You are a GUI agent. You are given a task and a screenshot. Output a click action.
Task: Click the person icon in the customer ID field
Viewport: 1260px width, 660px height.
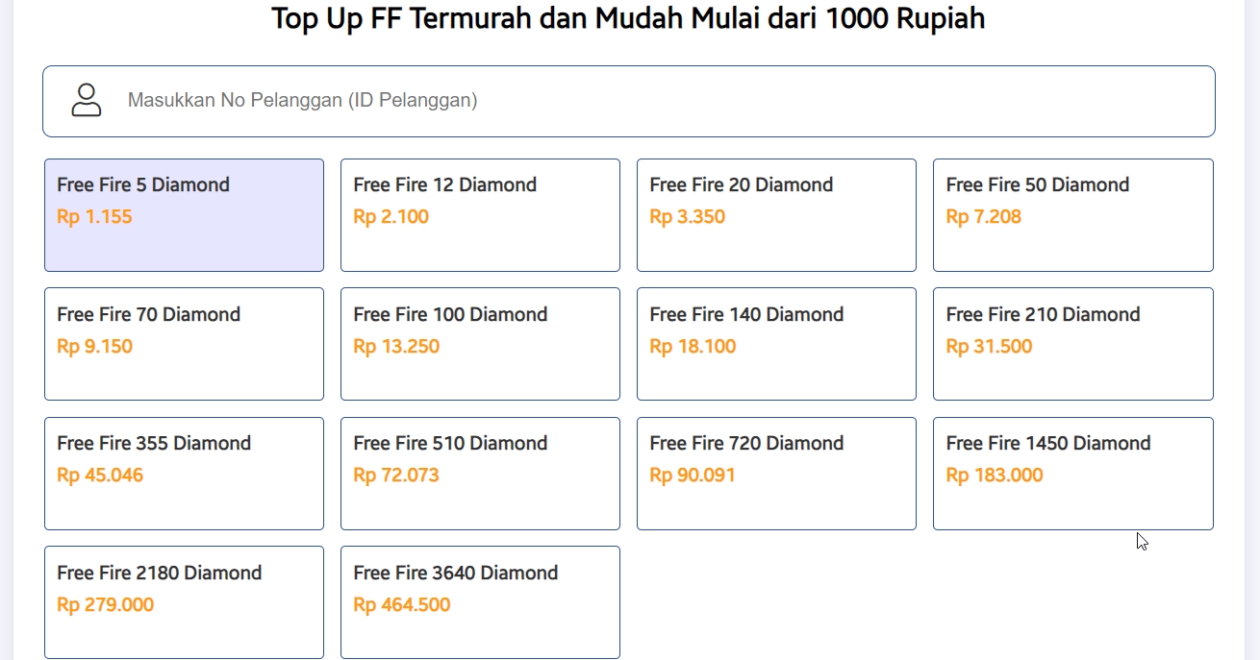87,100
